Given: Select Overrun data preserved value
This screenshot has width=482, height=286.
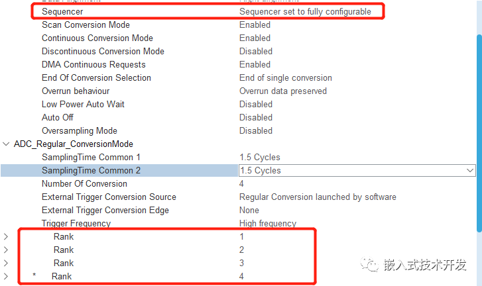Looking at the screenshot, I should tap(283, 91).
